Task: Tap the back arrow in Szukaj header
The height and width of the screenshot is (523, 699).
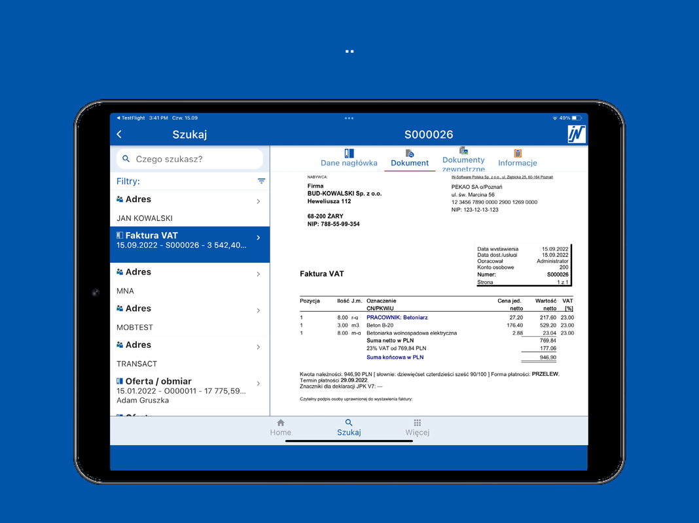Action: click(119, 135)
